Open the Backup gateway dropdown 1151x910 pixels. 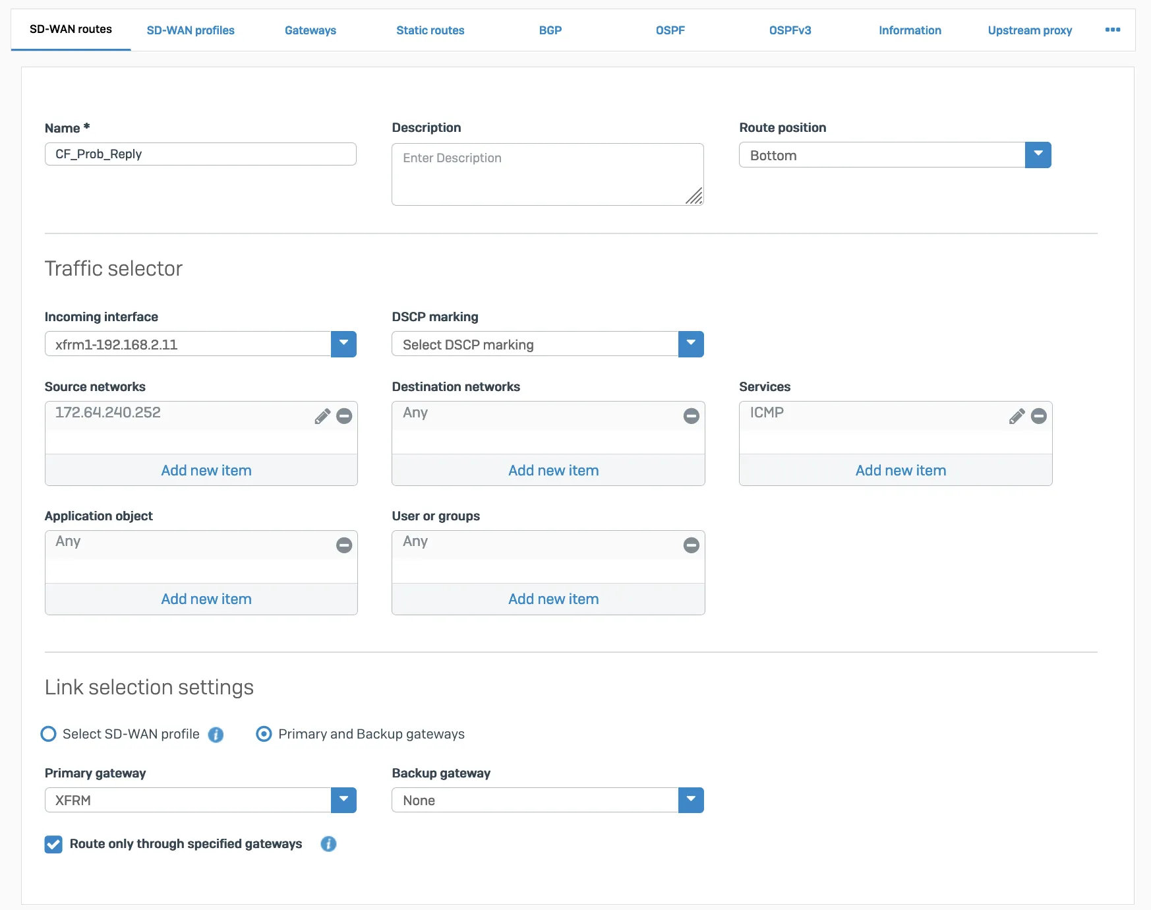click(691, 800)
